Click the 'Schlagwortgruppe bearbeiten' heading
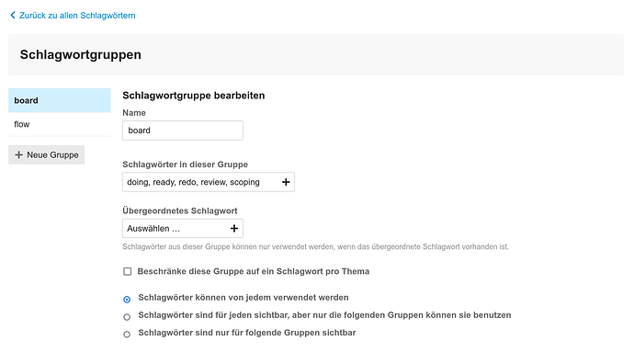This screenshot has height=352, width=634. coord(194,96)
